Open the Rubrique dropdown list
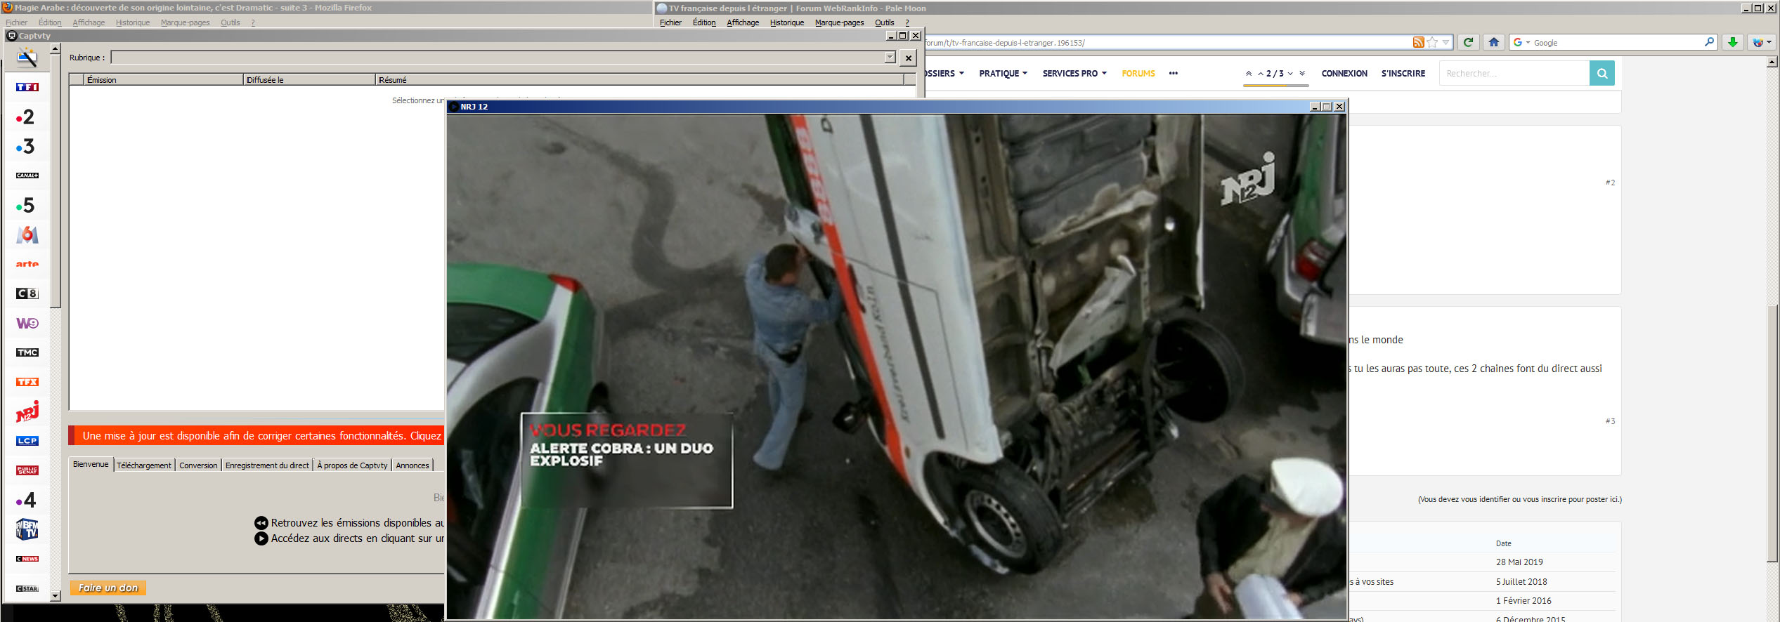 pyautogui.click(x=890, y=58)
